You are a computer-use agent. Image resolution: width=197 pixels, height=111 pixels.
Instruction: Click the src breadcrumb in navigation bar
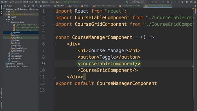point(38,2)
